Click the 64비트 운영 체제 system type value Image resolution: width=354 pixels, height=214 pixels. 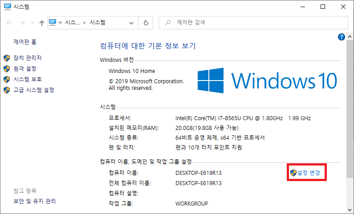pyautogui.click(x=220, y=137)
